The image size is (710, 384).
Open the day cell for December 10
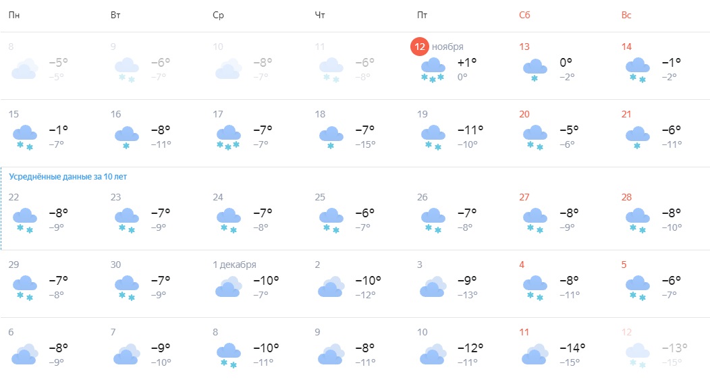(460, 350)
